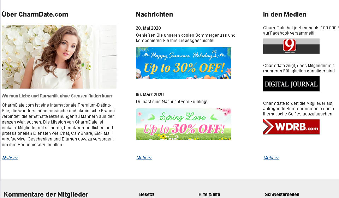Viewport: 339px width, 198px height.
Task: Open the thematische Selfies media article text
Action: [x=298, y=108]
